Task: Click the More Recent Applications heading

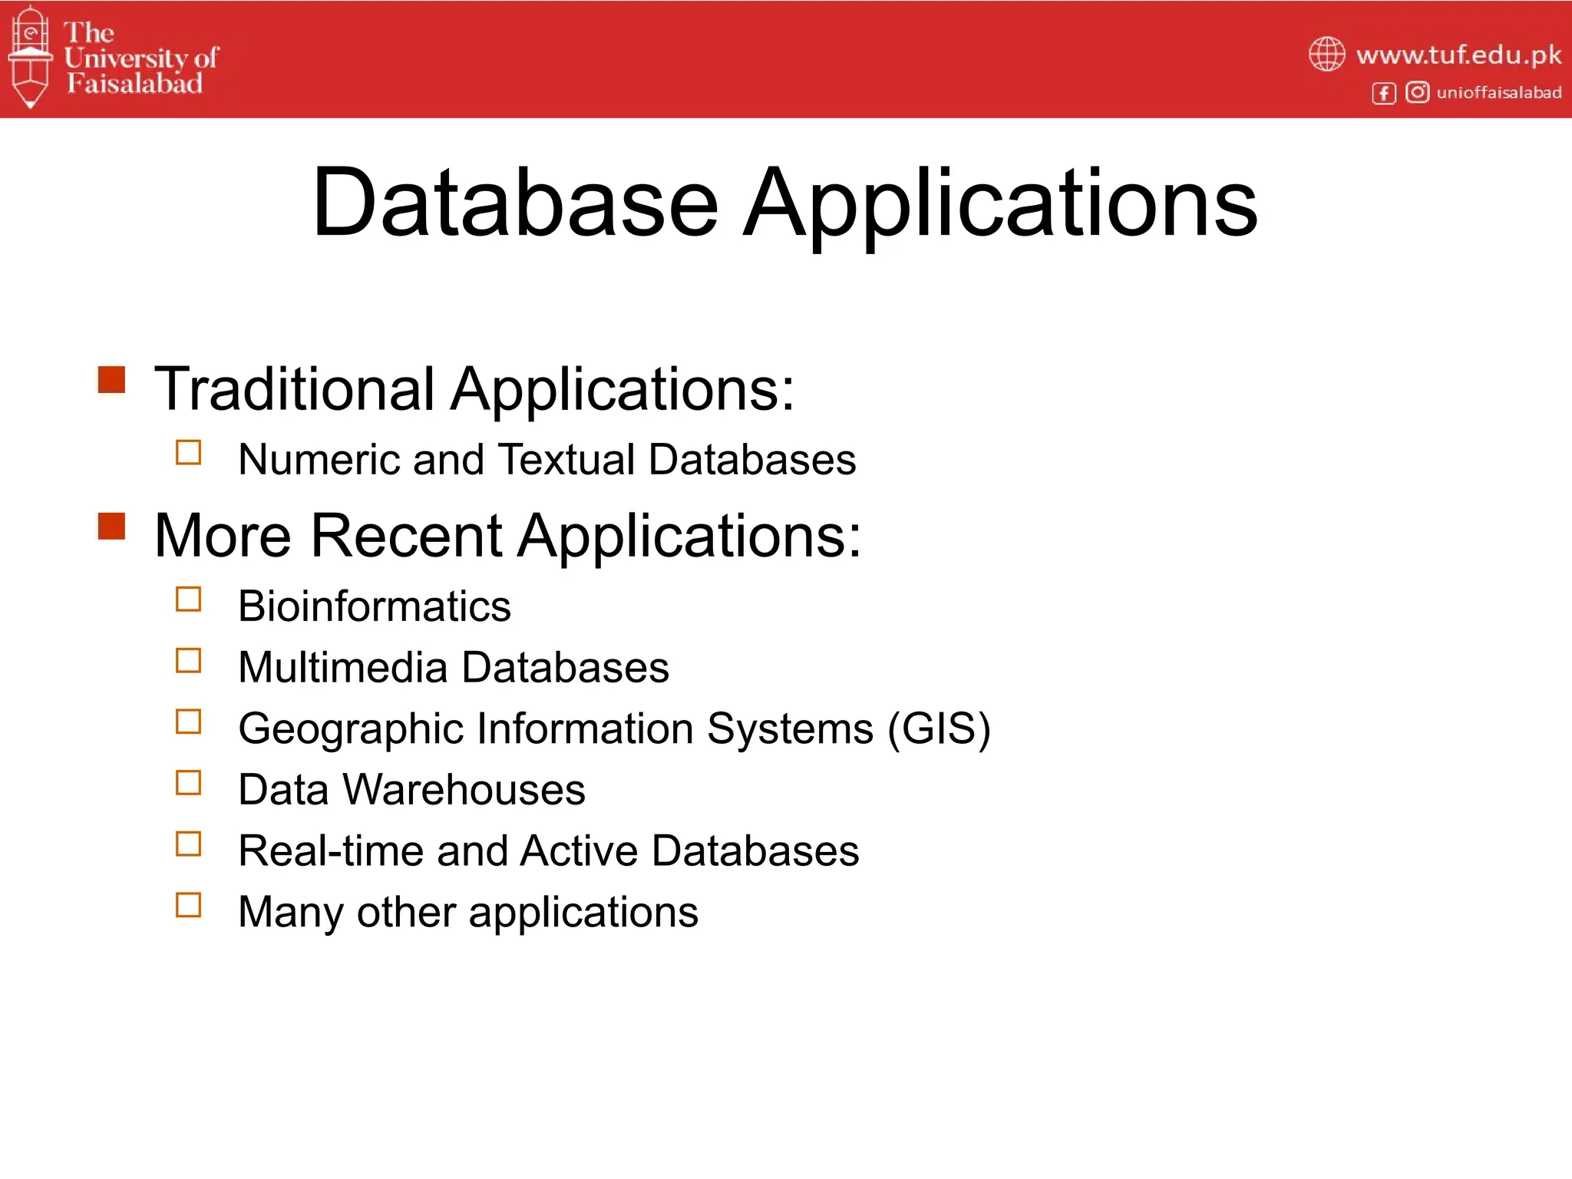Action: pyautogui.click(x=507, y=536)
